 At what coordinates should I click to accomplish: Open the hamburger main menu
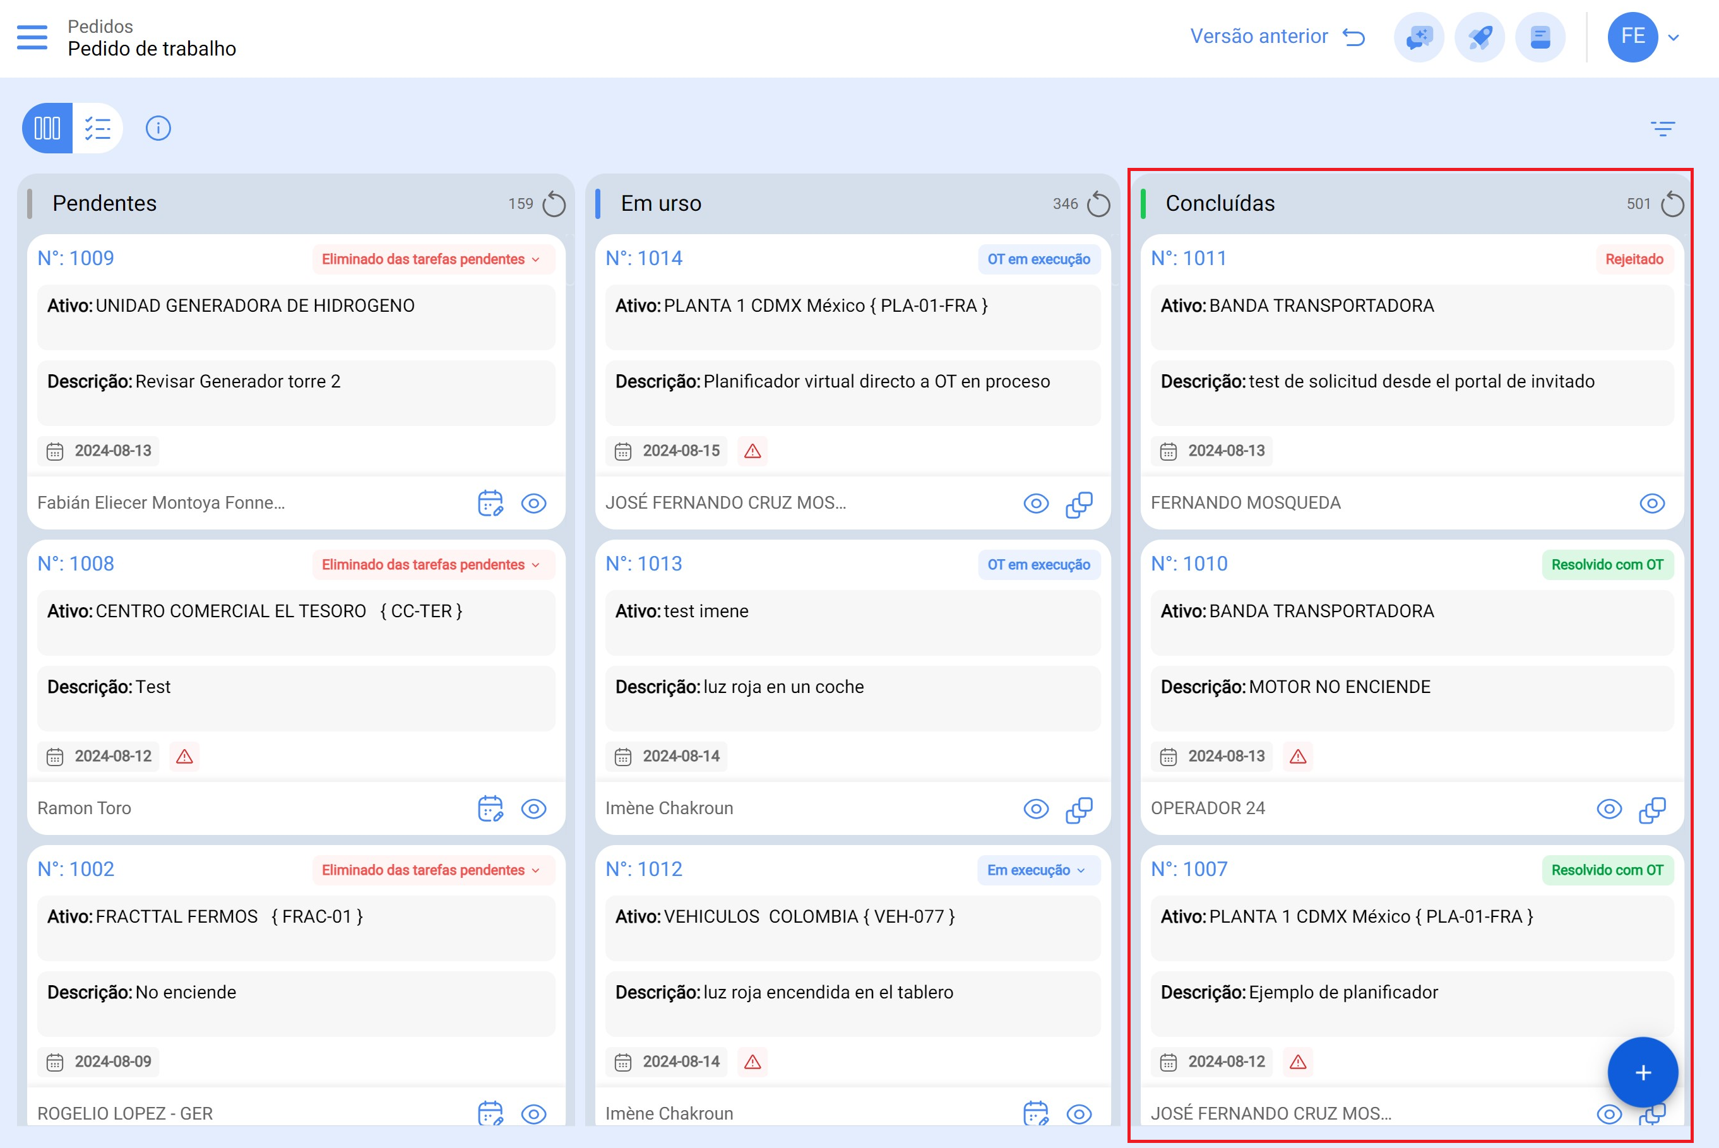(x=32, y=37)
